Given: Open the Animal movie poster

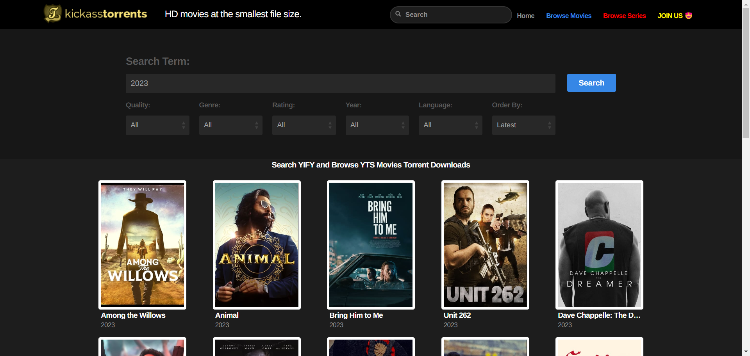Looking at the screenshot, I should [257, 245].
